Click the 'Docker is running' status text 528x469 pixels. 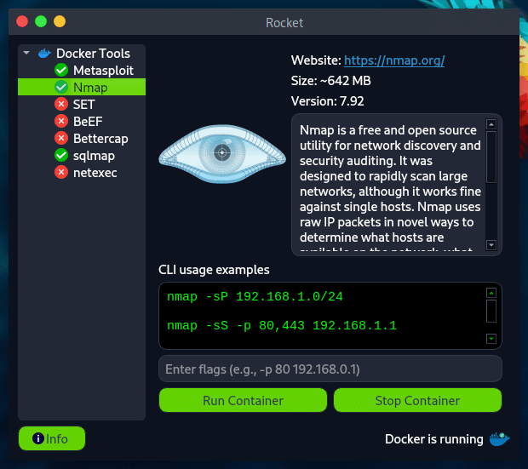click(434, 439)
